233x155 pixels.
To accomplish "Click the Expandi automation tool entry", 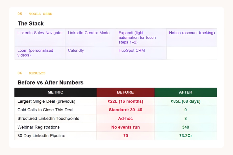I will tap(137, 37).
